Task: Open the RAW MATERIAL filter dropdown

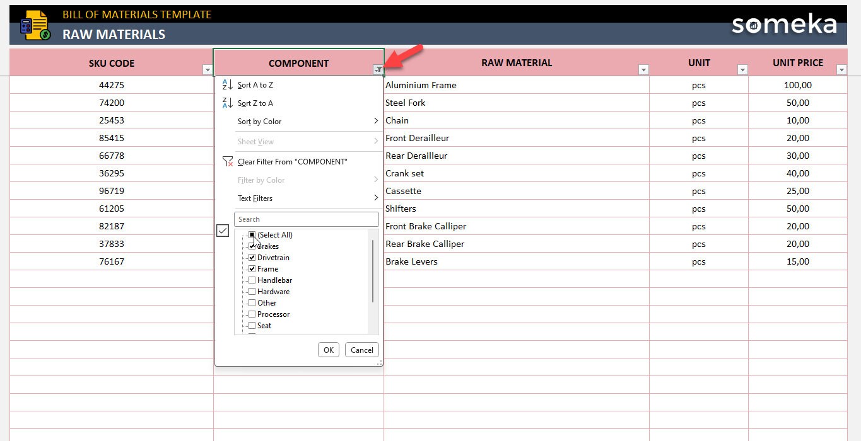Action: pyautogui.click(x=643, y=70)
